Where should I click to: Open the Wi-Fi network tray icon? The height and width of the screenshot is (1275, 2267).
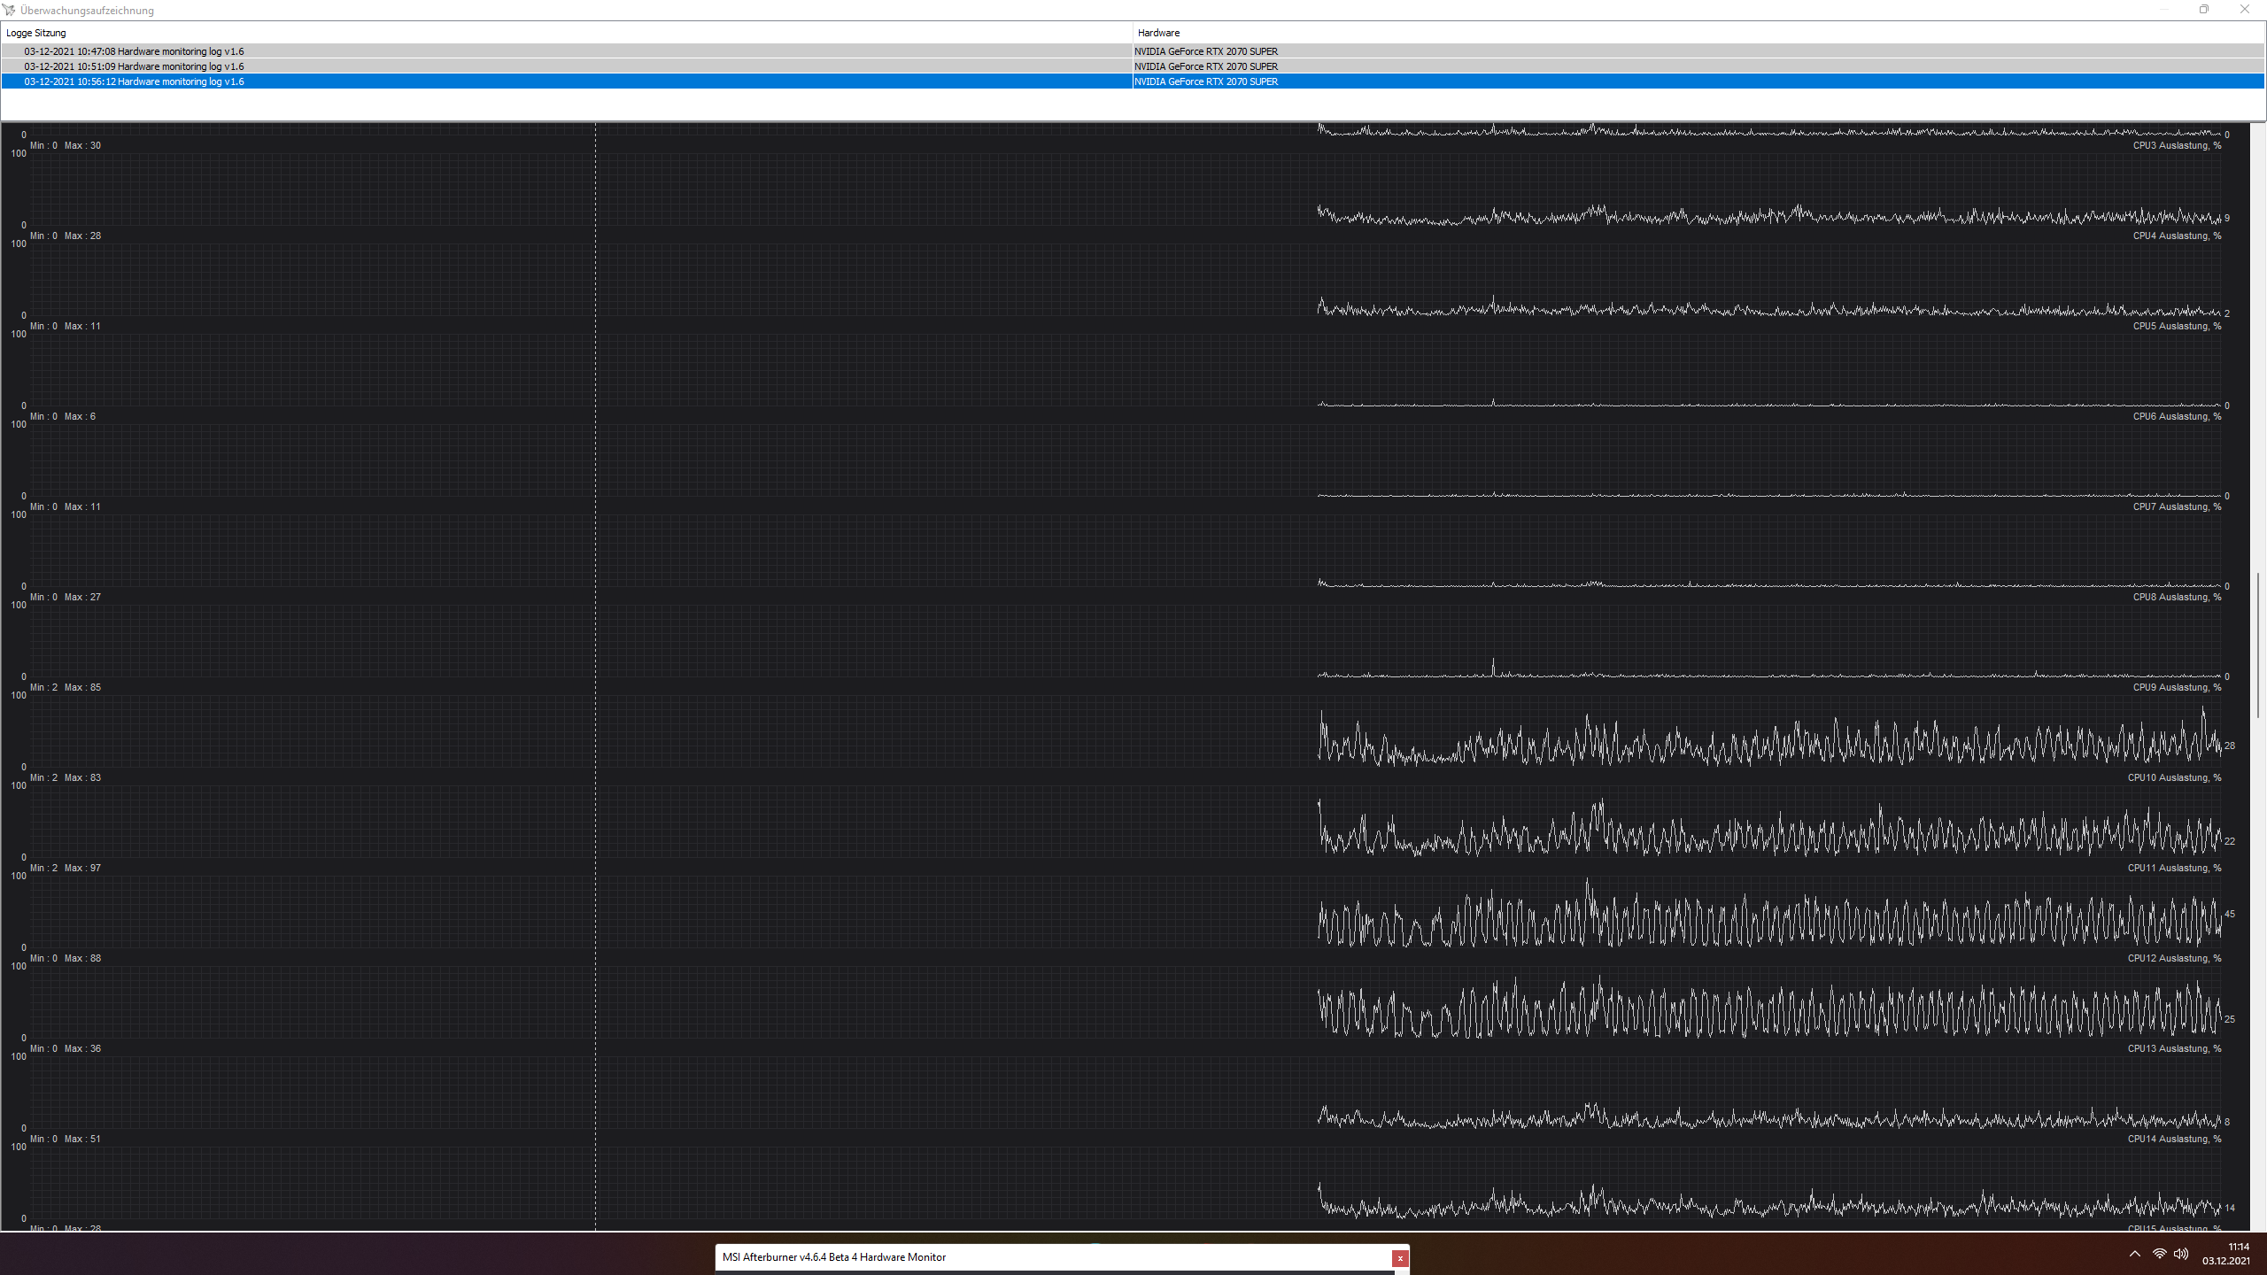[2160, 1254]
